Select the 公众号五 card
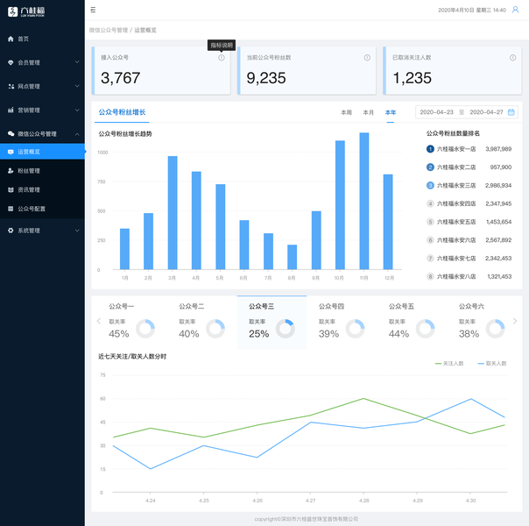 point(412,323)
